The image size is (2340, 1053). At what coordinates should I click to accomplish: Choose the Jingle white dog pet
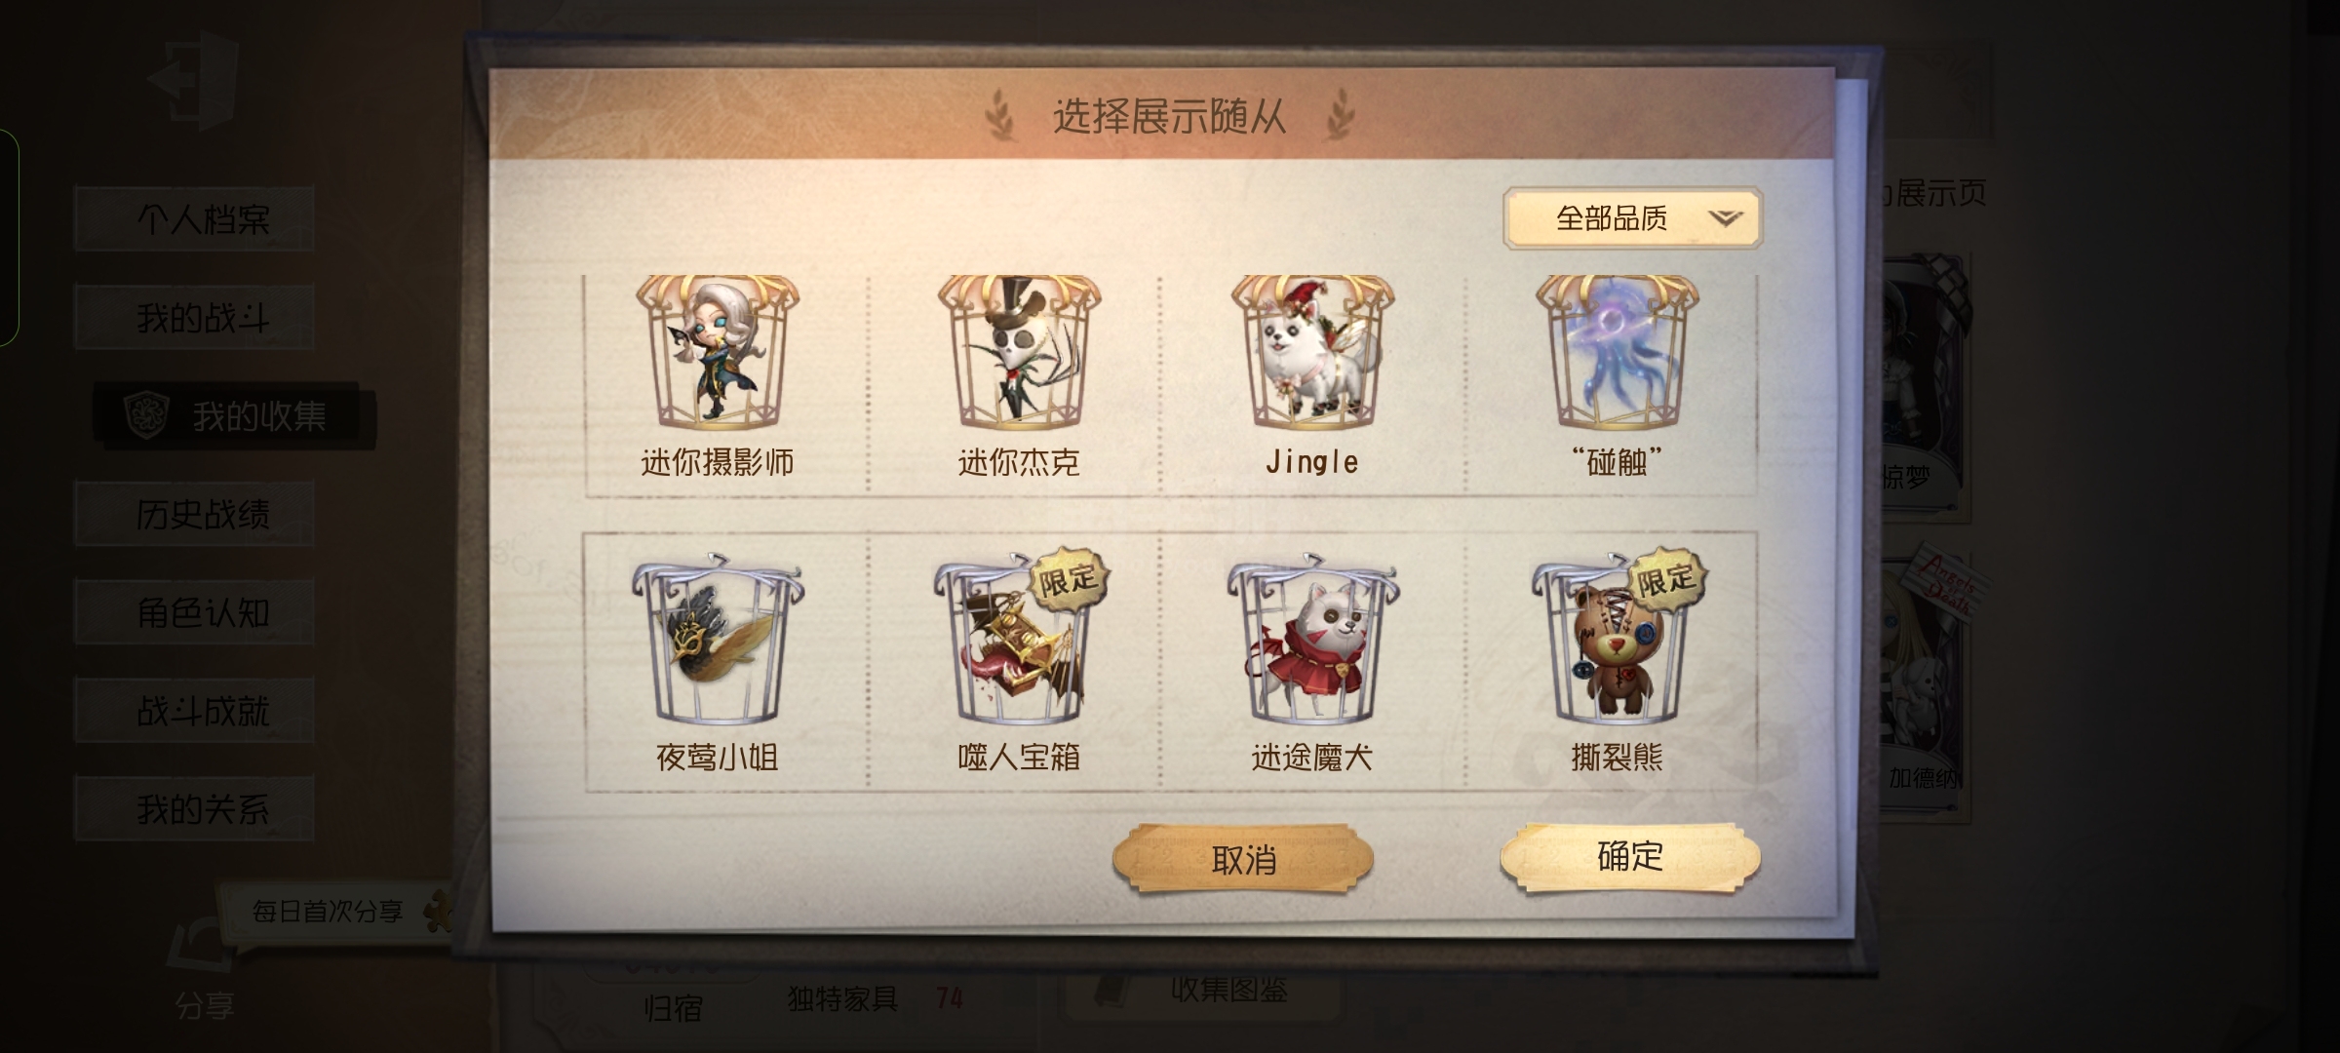(1312, 352)
